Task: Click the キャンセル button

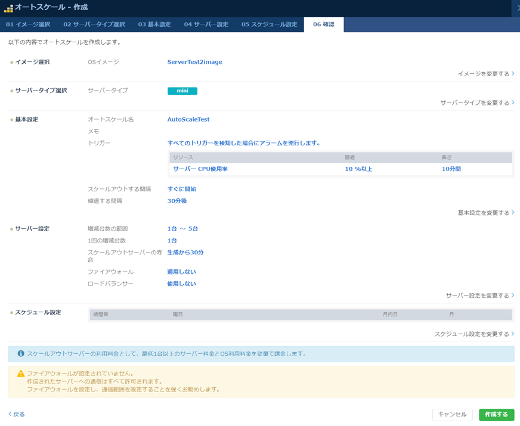Action: point(452,415)
